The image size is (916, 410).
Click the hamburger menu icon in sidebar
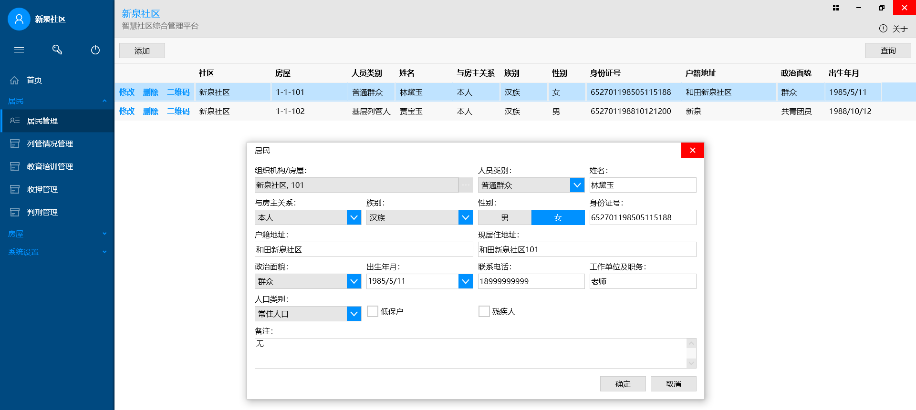19,50
